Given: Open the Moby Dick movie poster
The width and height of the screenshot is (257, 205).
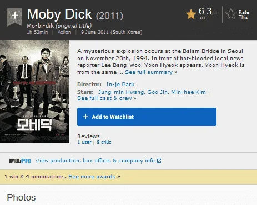Looking at the screenshot, I should point(34,91).
